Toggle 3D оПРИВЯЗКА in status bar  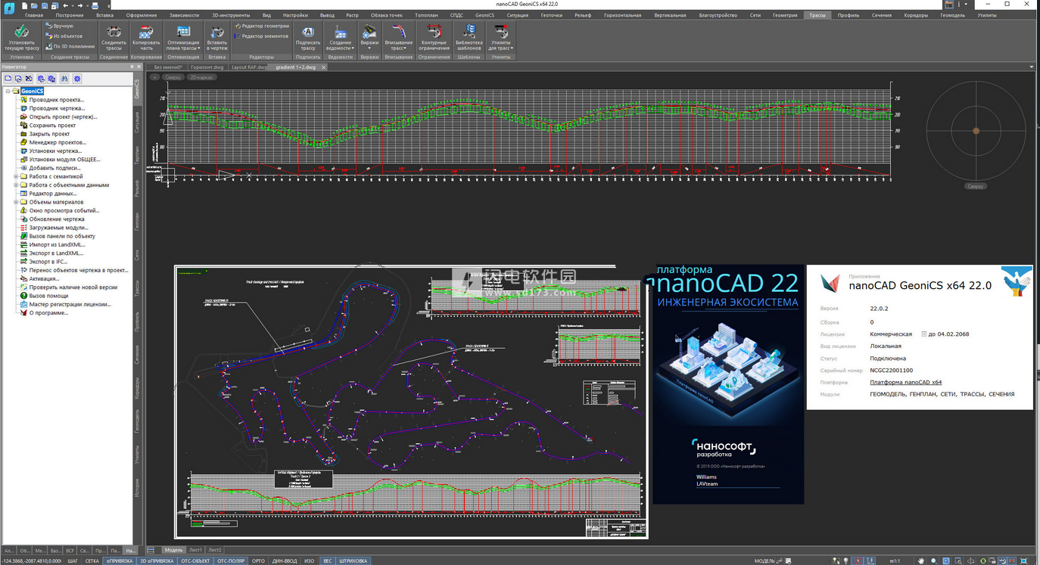click(157, 560)
